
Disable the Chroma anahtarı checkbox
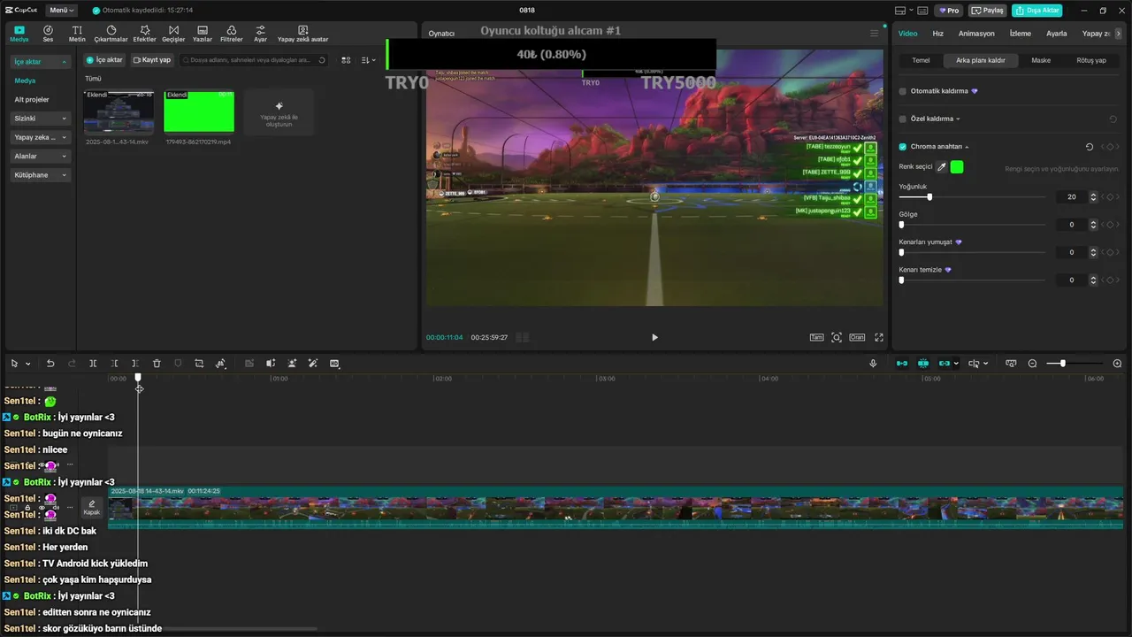tap(903, 147)
